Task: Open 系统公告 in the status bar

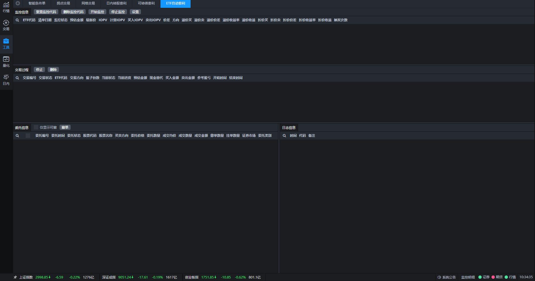Action: point(447,277)
